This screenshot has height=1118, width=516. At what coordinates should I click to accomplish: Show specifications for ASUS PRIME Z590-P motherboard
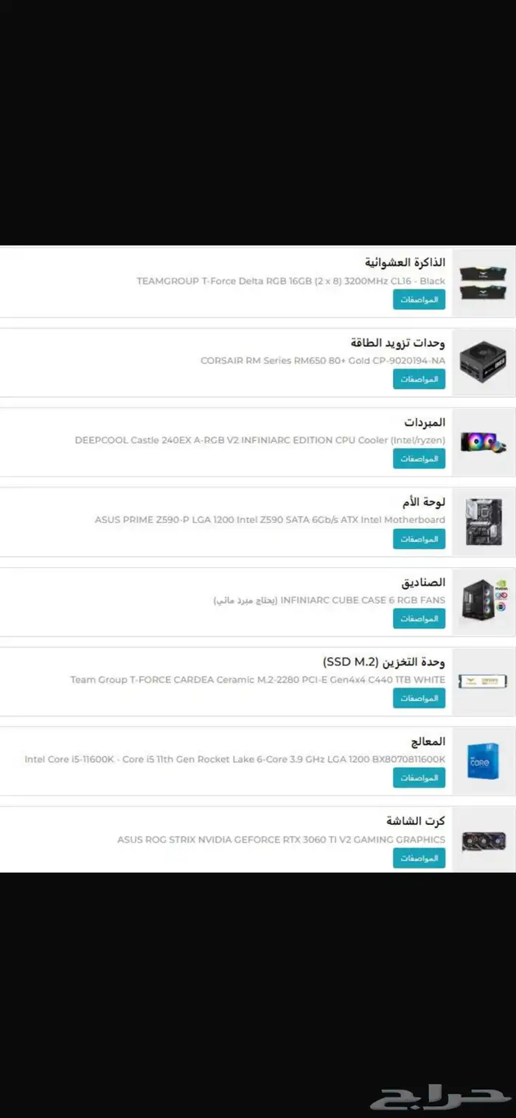tap(419, 538)
